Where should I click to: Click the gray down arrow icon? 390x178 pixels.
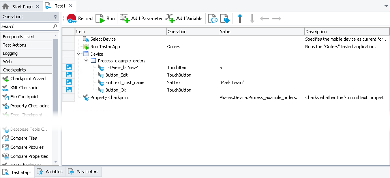point(252,19)
